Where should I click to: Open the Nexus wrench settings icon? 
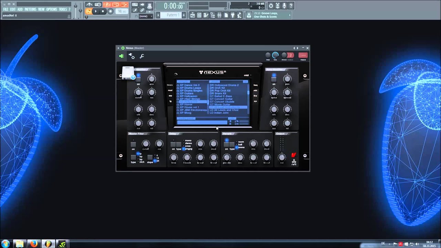coord(142,56)
